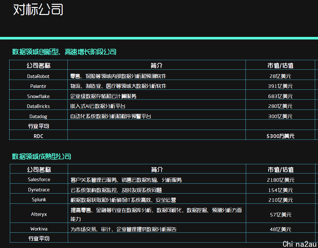Select the description 嵌入式AI云数据分析平台

click(98, 106)
